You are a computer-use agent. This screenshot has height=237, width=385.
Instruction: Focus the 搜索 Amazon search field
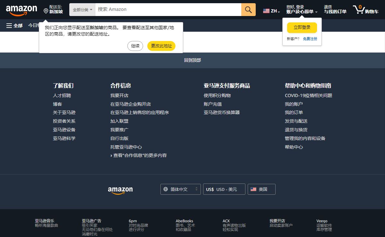tap(168, 10)
